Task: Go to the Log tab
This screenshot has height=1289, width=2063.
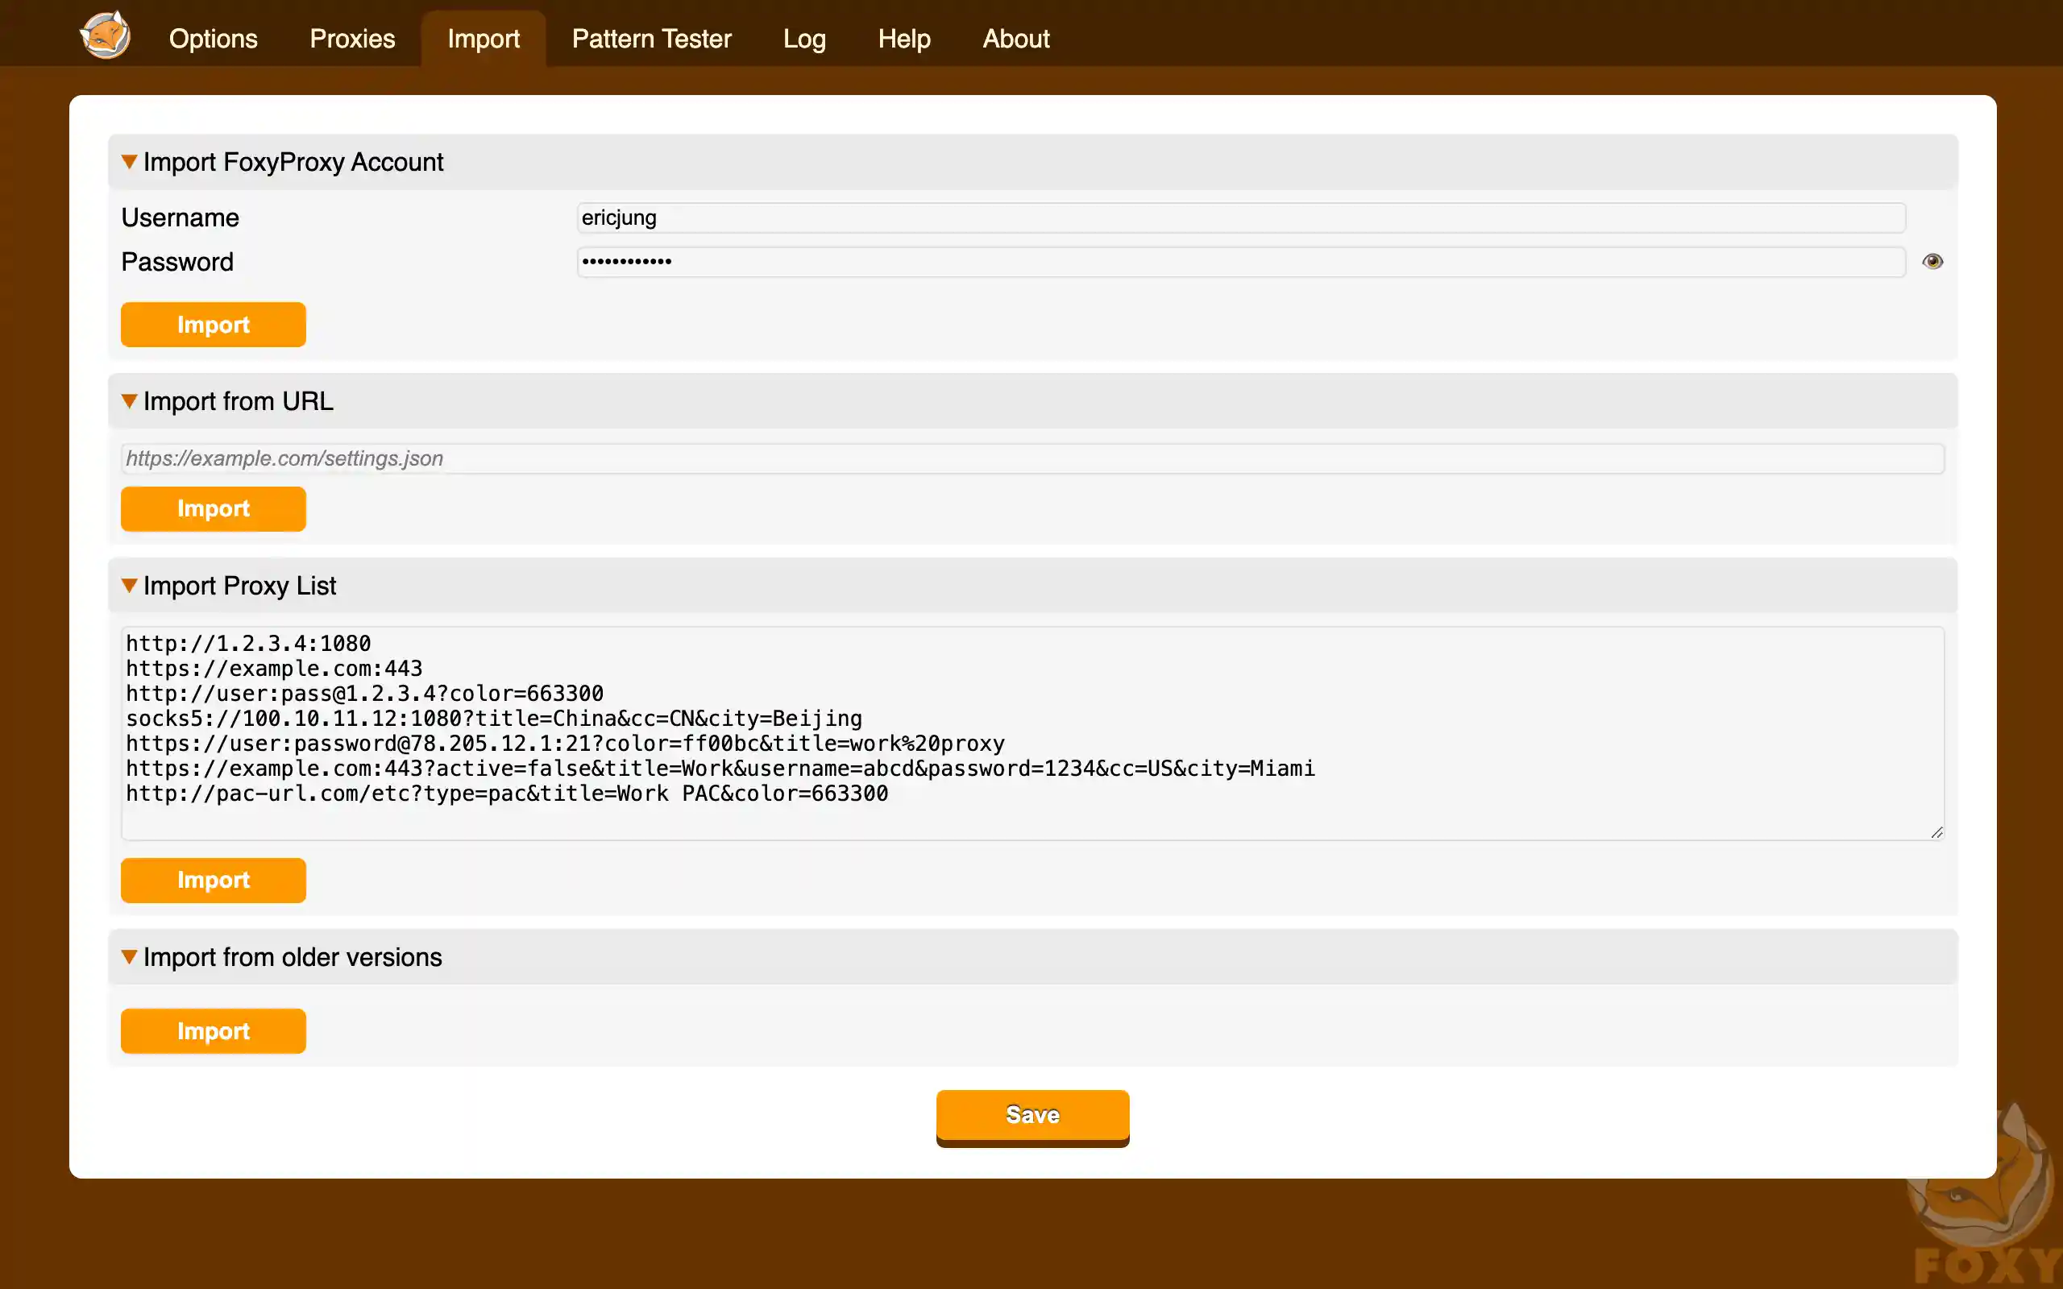Action: tap(804, 39)
